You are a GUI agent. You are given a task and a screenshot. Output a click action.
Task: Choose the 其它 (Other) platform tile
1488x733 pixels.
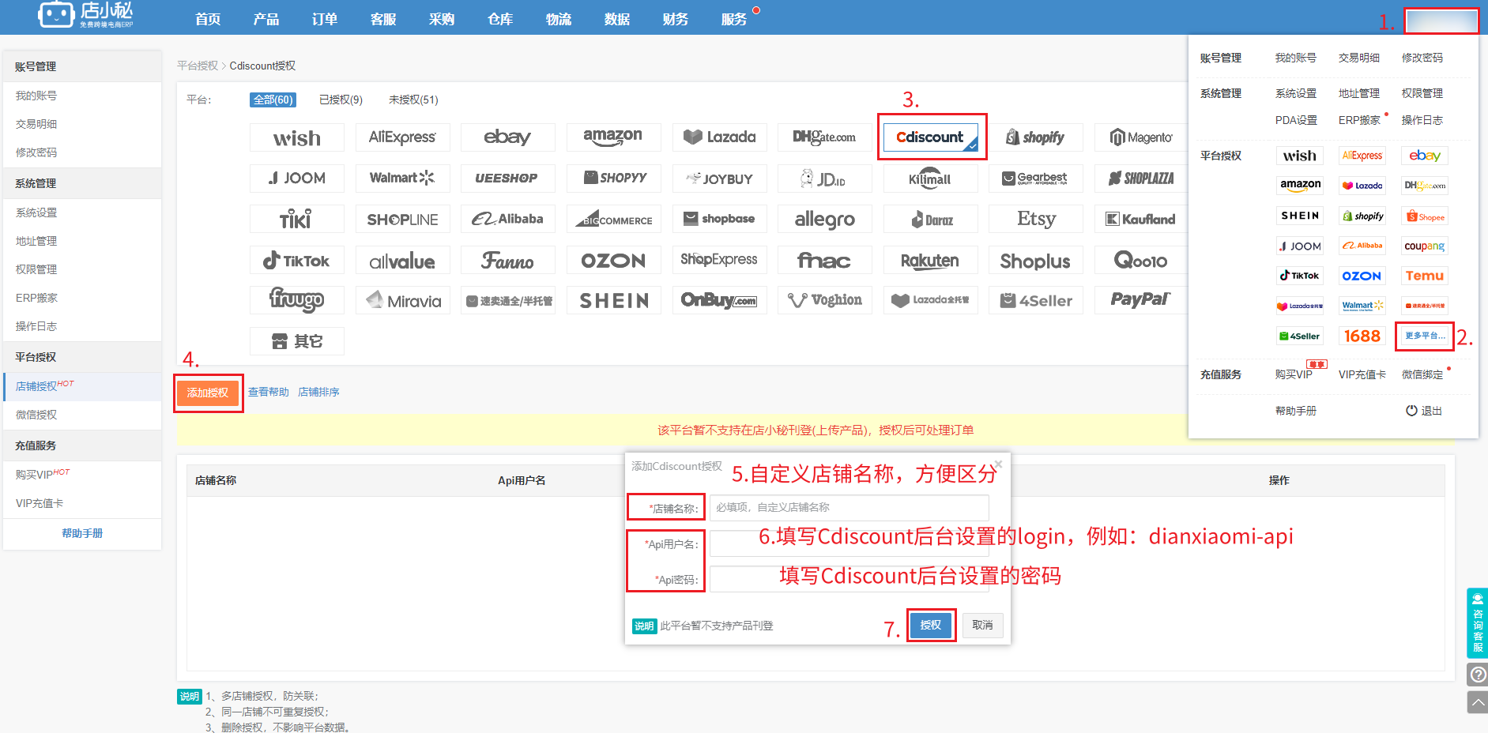click(297, 341)
